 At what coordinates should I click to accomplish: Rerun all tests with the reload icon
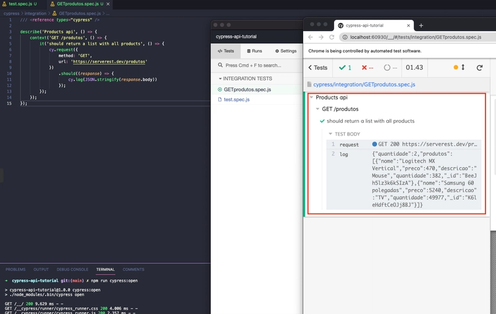(x=479, y=68)
